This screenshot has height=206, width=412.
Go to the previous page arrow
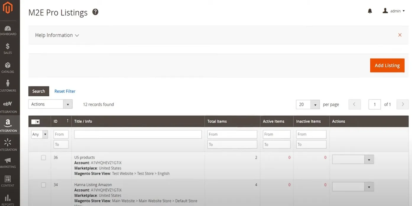point(355,104)
